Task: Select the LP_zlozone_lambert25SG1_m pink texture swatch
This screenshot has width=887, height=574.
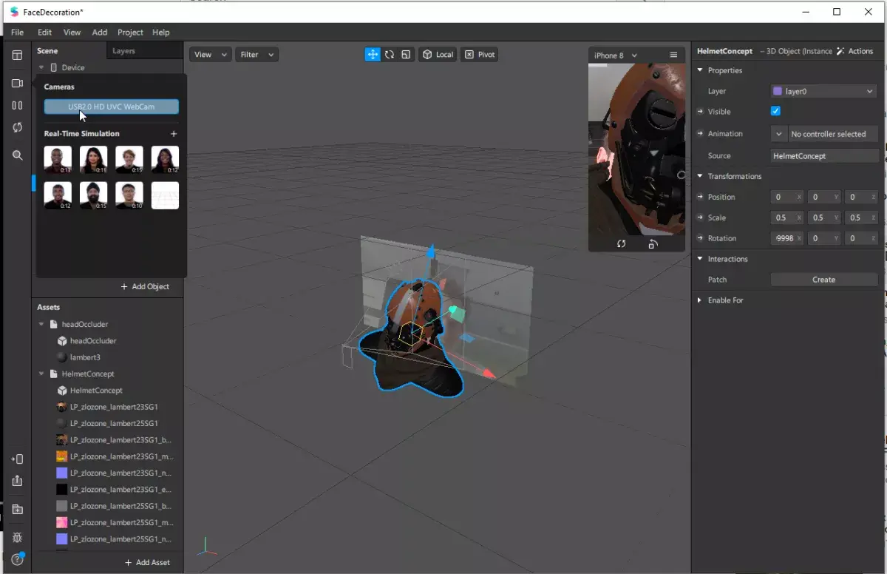Action: tap(62, 522)
